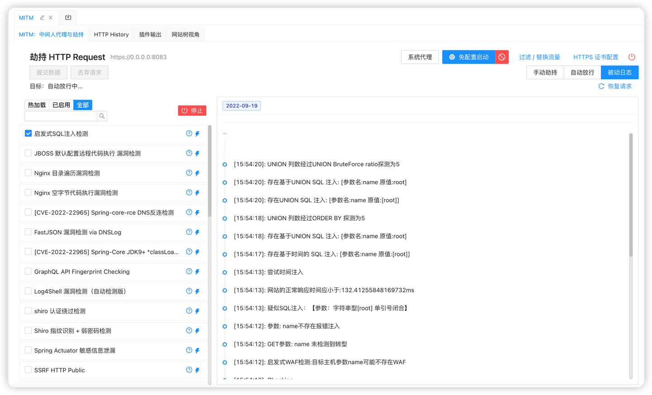The width and height of the screenshot is (652, 395).
Task: Check FastJSON 漏洞检测 via DNSLog
Action: tap(28, 232)
